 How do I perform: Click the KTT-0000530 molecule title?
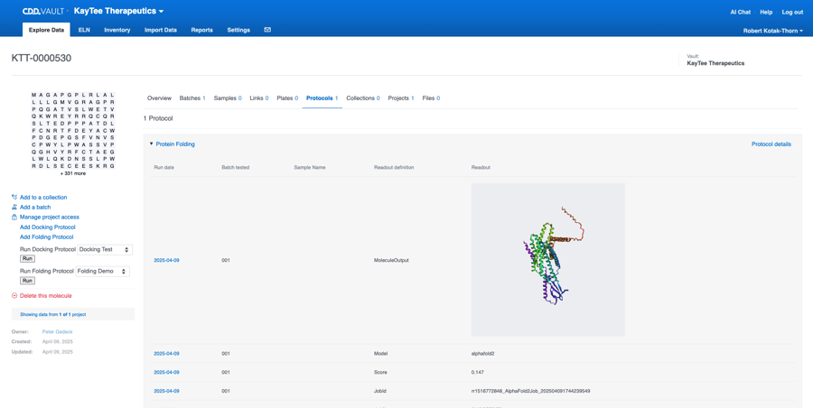[x=42, y=58]
